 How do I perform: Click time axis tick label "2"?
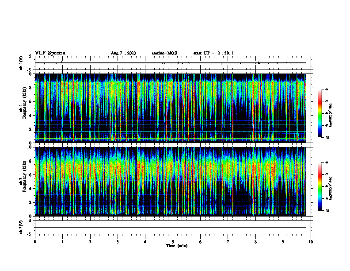[x=90, y=242]
